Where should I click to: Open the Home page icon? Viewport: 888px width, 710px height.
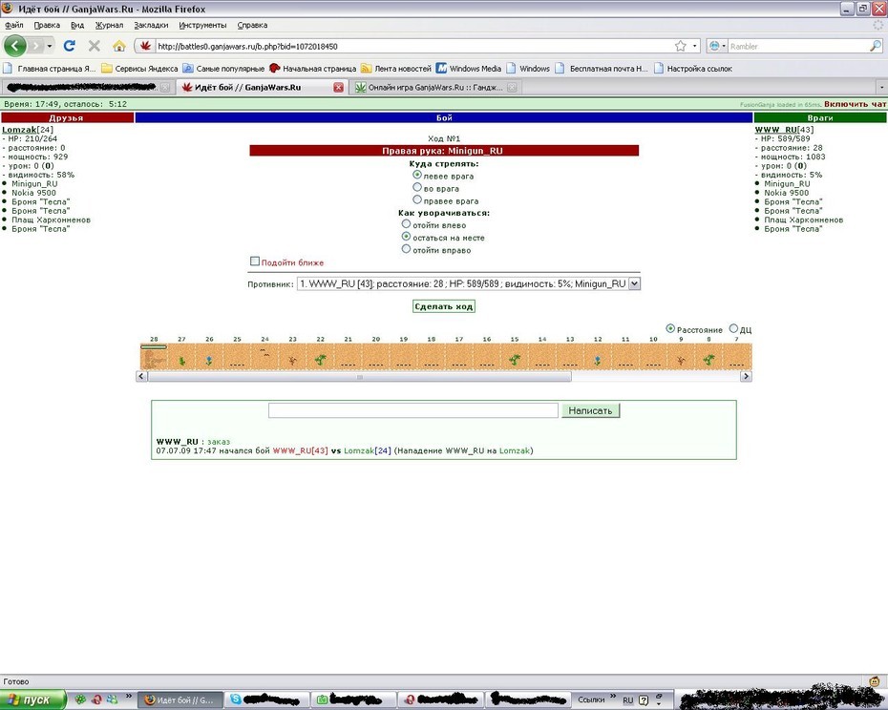pos(119,46)
